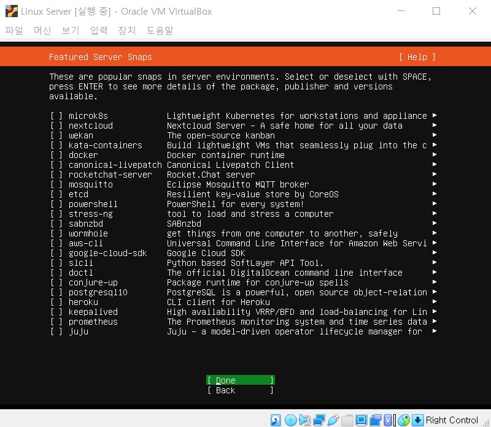This screenshot has height=427, width=491.
Task: Select the wormhole snap name
Action: click(x=88, y=233)
